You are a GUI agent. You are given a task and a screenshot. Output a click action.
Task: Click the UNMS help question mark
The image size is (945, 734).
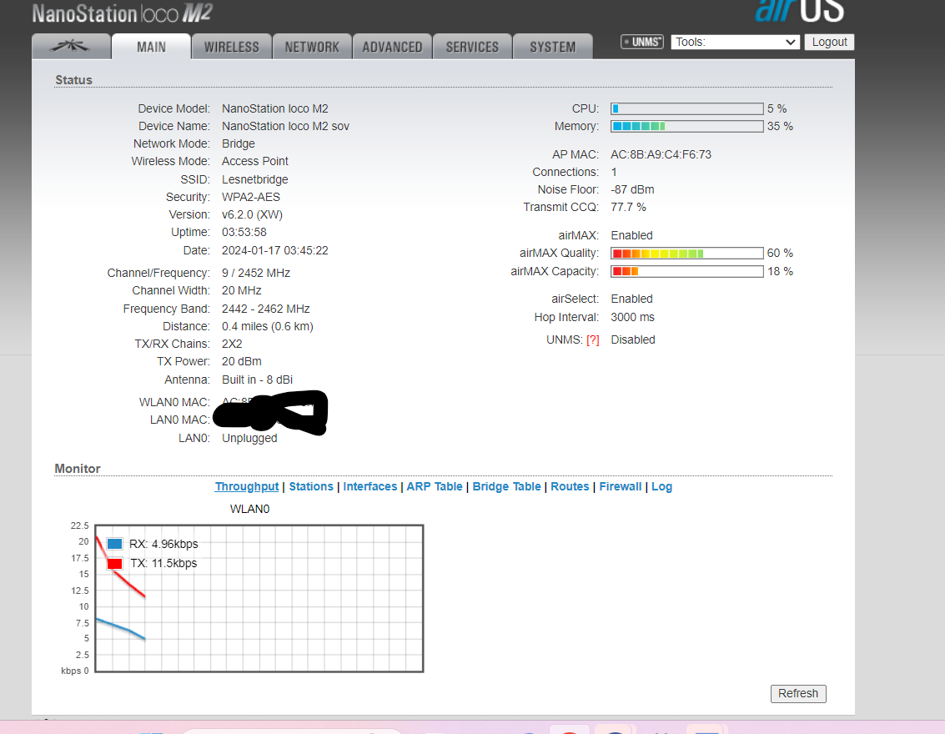(x=592, y=339)
